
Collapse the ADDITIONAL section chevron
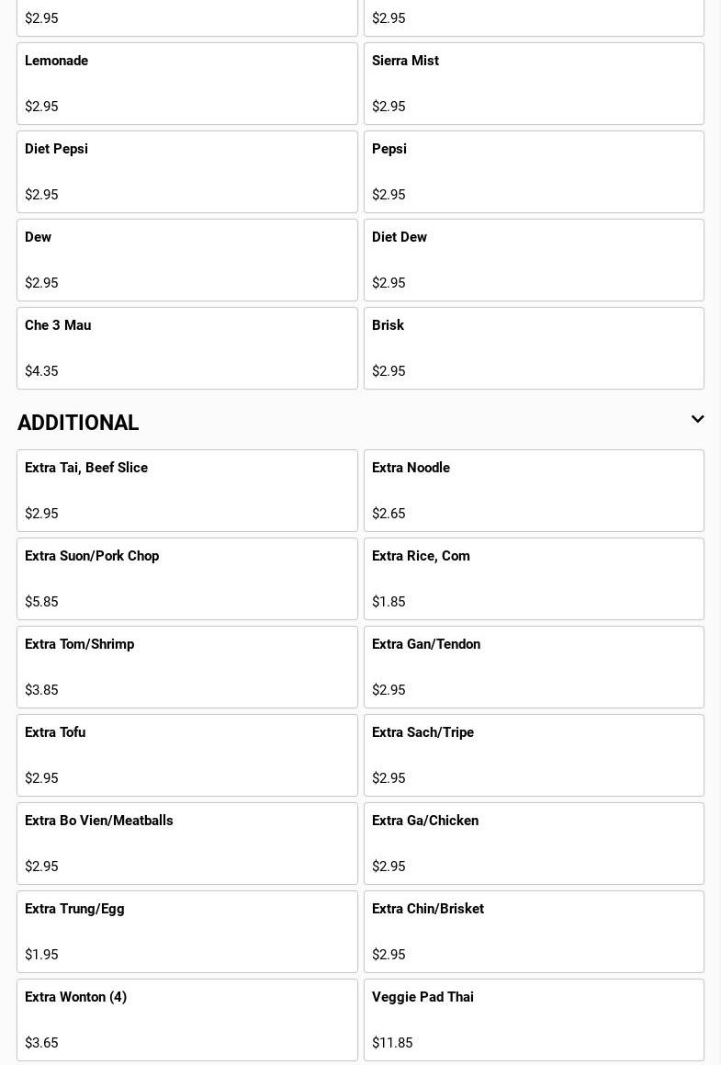(697, 419)
